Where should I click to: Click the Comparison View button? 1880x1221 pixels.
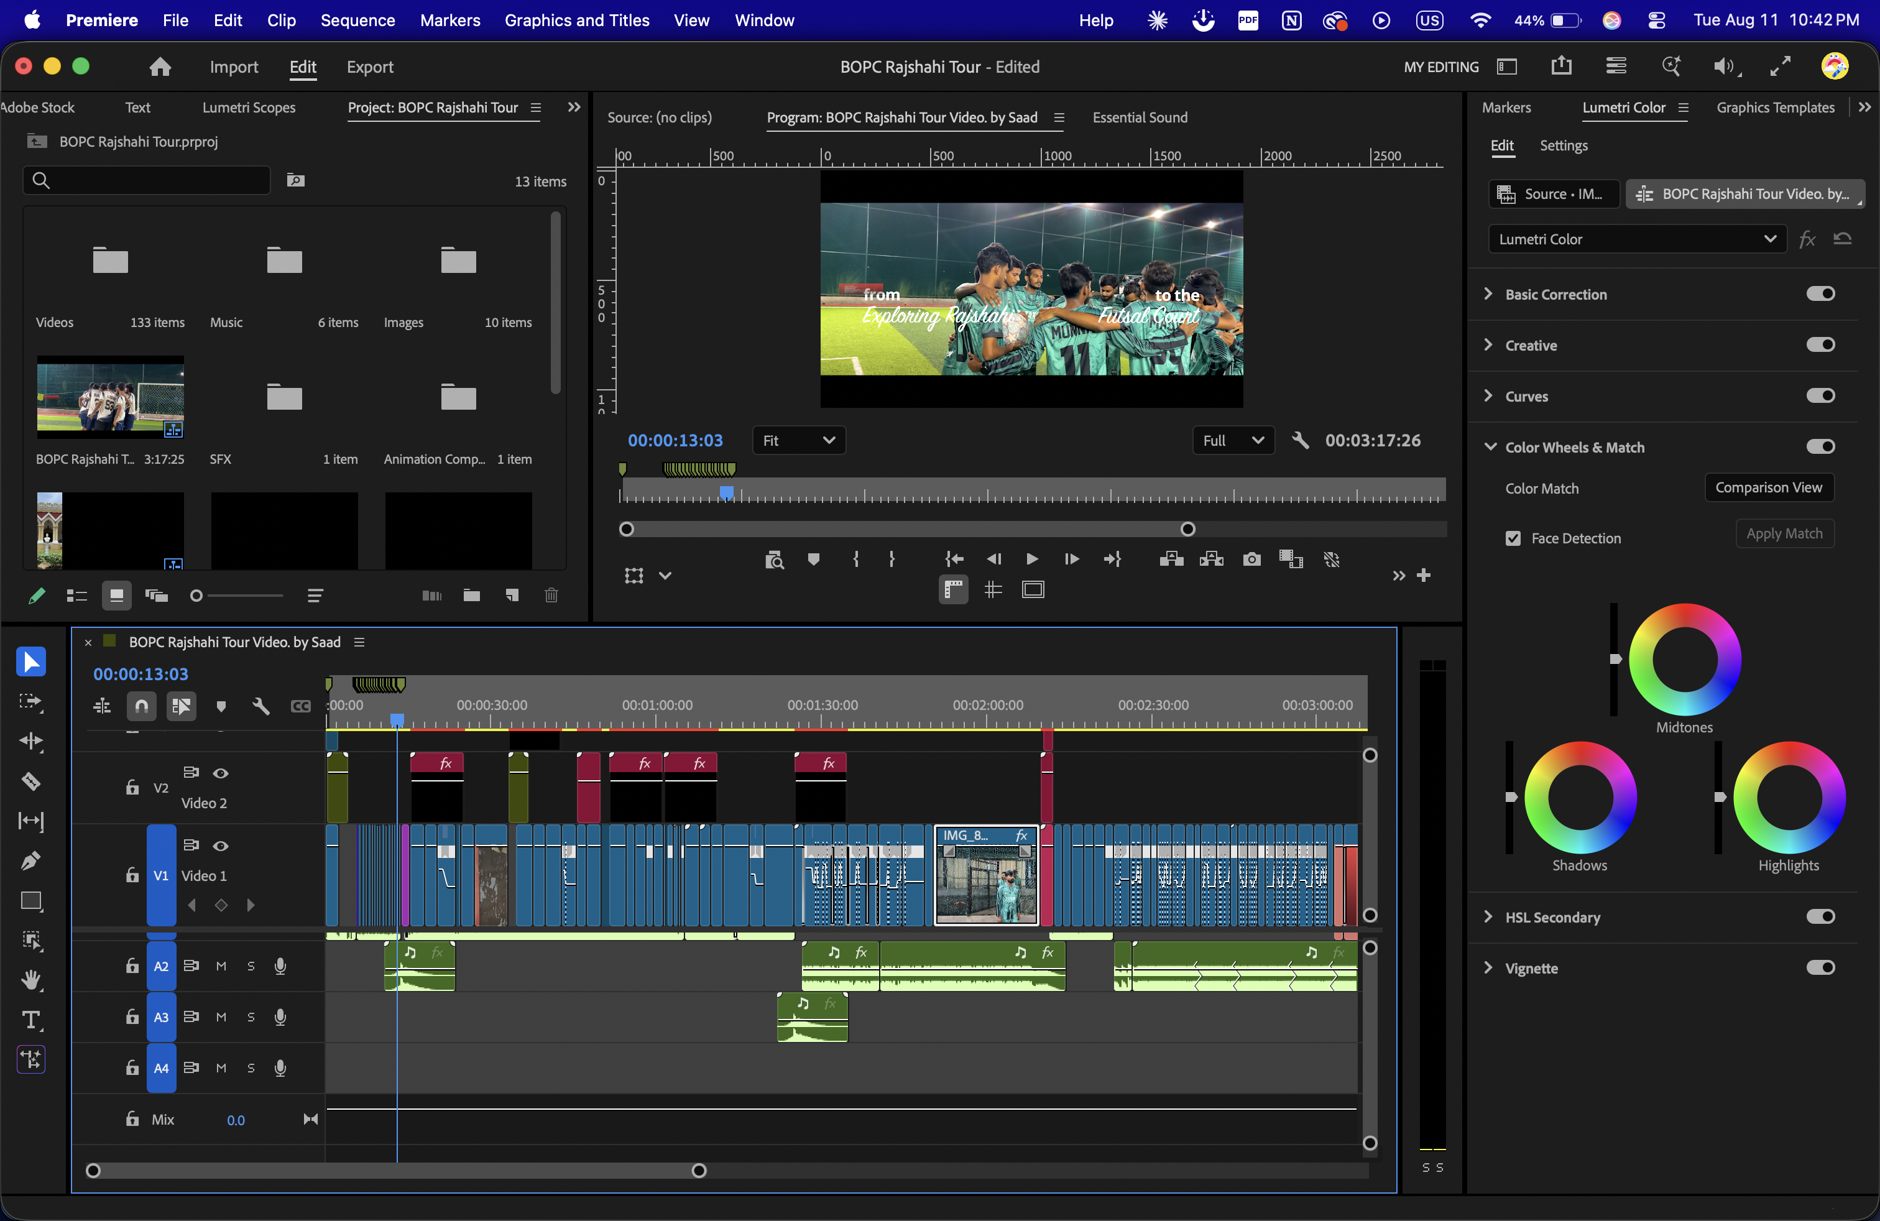coord(1769,487)
